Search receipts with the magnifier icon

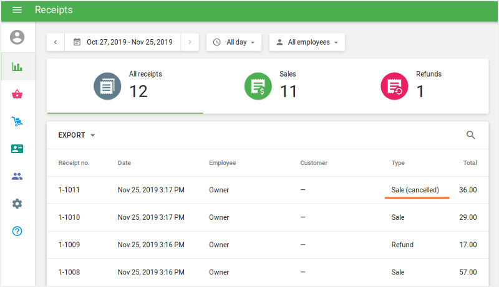[x=471, y=135]
